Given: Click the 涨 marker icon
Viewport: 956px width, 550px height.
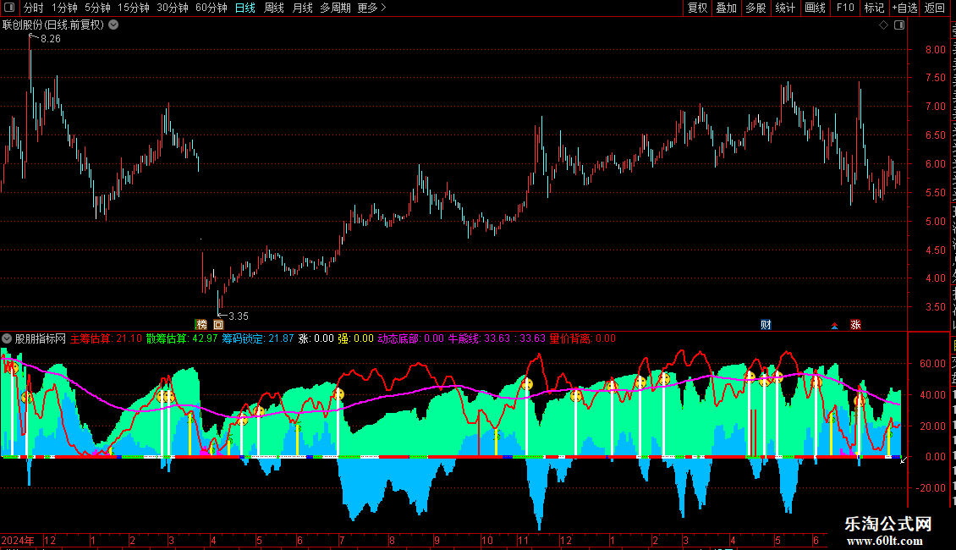Looking at the screenshot, I should pos(855,325).
